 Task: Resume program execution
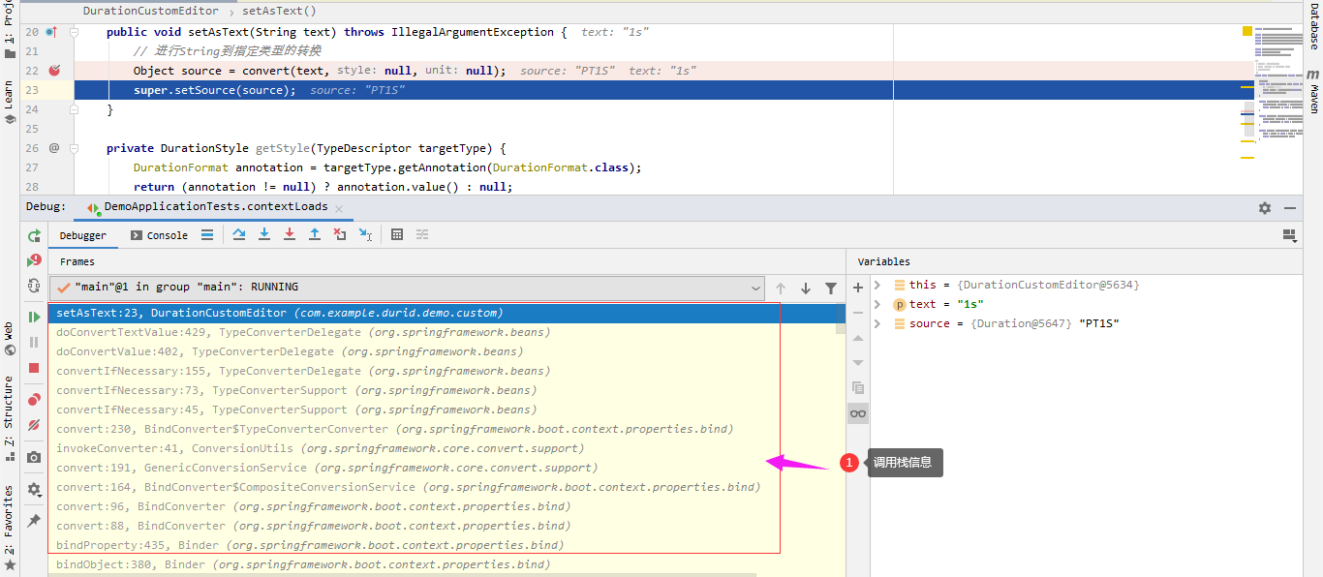(x=34, y=317)
